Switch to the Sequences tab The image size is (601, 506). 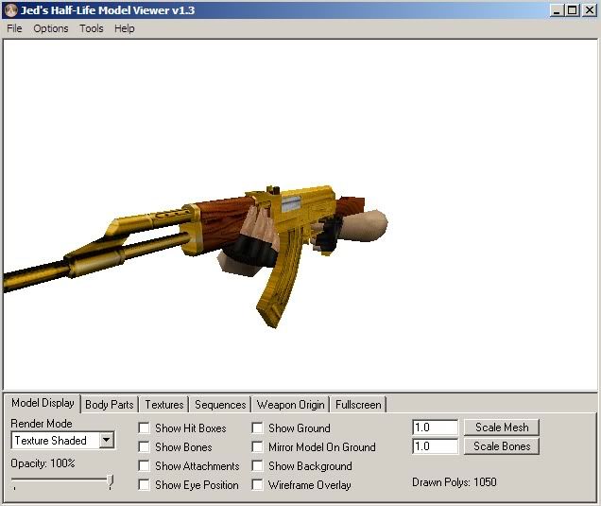(220, 405)
